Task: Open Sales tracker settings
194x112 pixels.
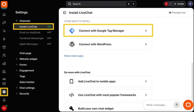Action: (x=27, y=82)
